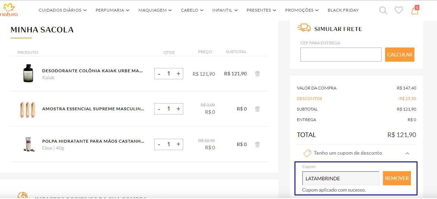Open Amostra Essencial Supreme Masculino link

93,109
